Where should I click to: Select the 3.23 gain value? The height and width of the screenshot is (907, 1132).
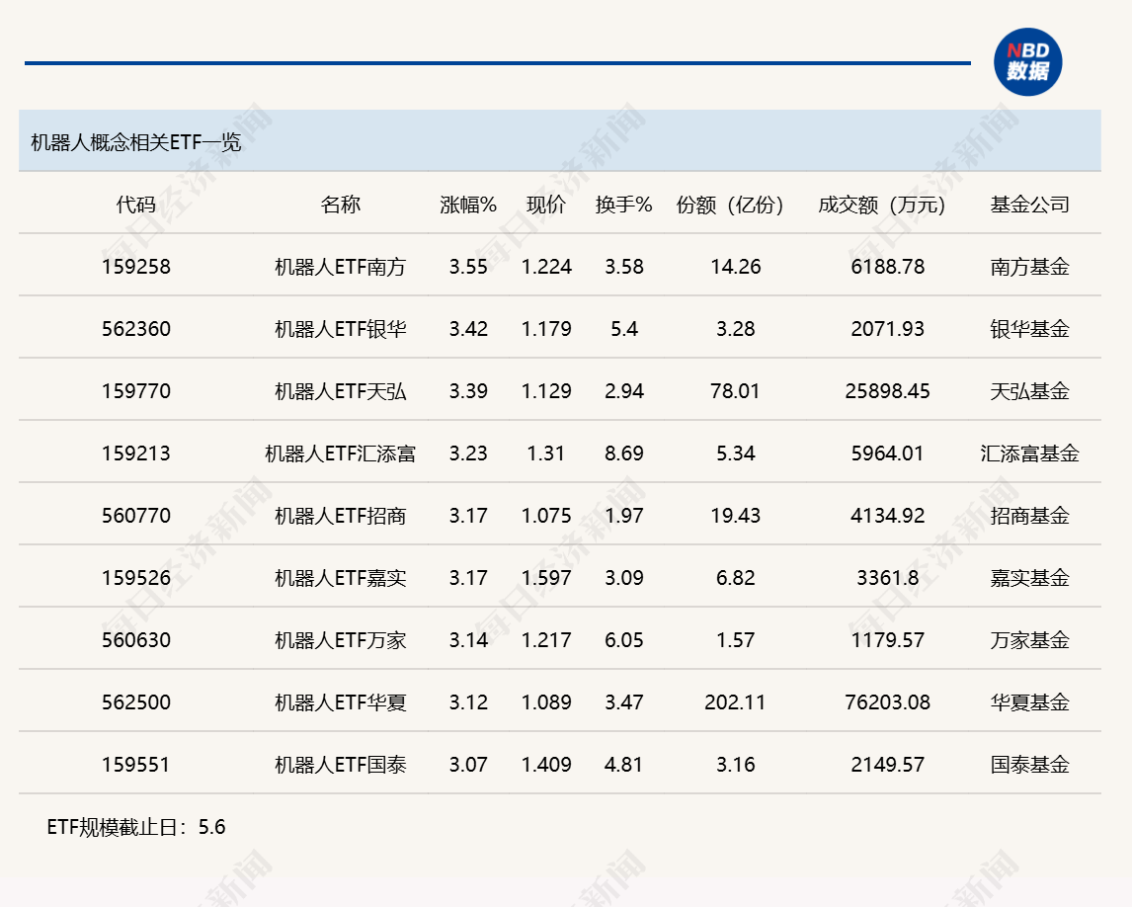tap(468, 453)
